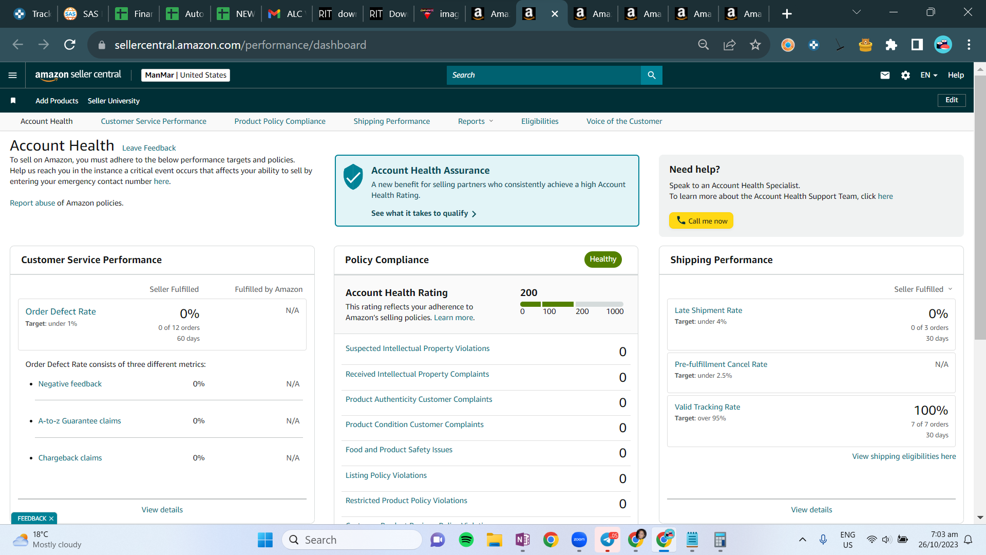
Task: Click the Call me now button
Action: click(701, 220)
